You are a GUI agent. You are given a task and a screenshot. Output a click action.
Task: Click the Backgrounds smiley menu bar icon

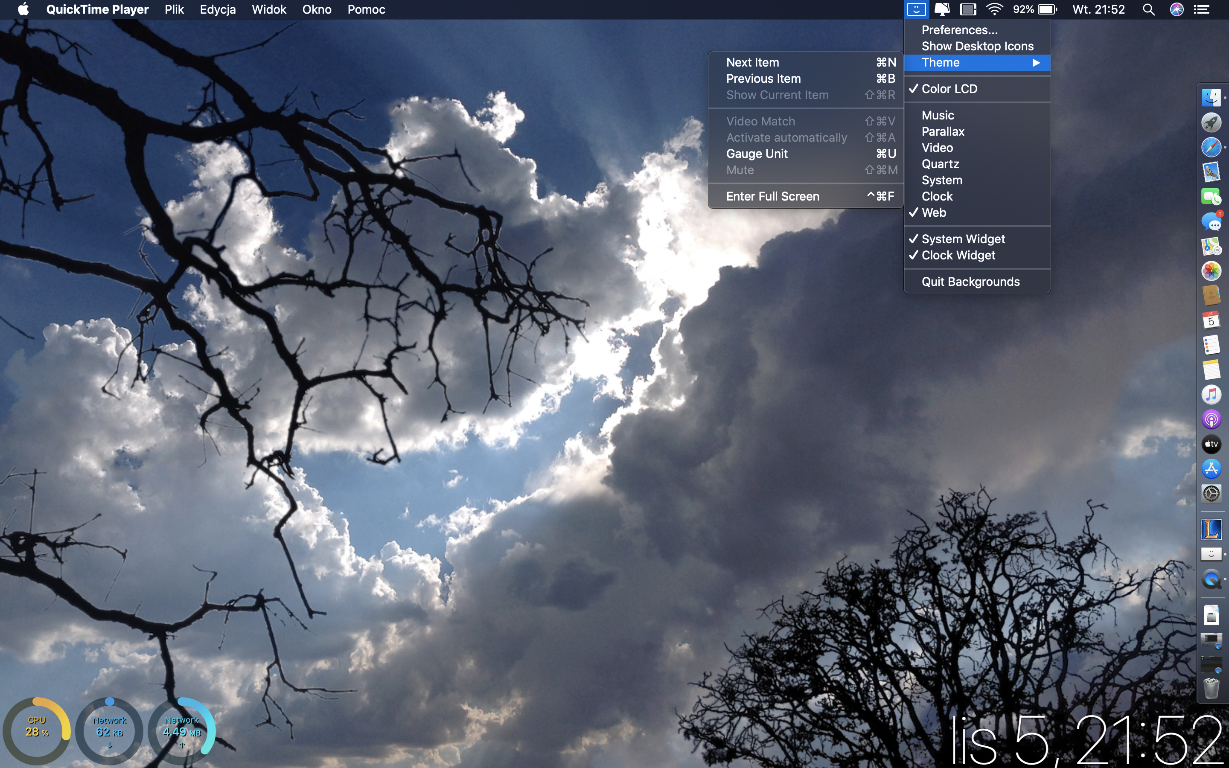(x=916, y=9)
